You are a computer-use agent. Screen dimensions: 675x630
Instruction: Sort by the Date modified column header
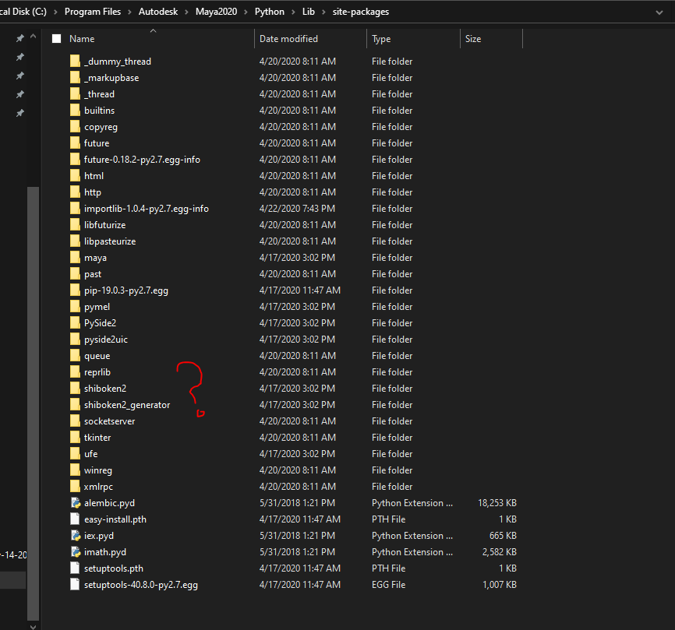click(288, 39)
